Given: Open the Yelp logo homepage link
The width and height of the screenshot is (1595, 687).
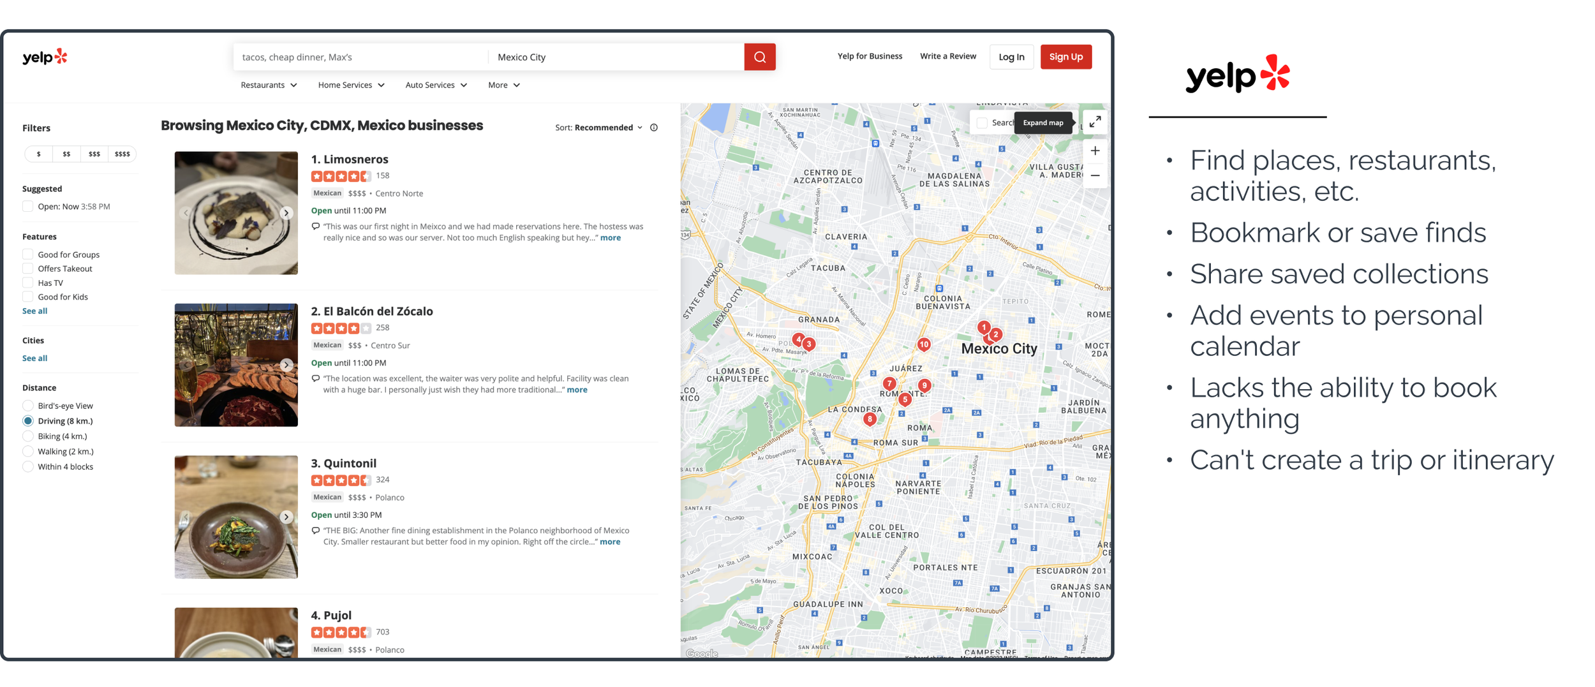Looking at the screenshot, I should click(45, 57).
